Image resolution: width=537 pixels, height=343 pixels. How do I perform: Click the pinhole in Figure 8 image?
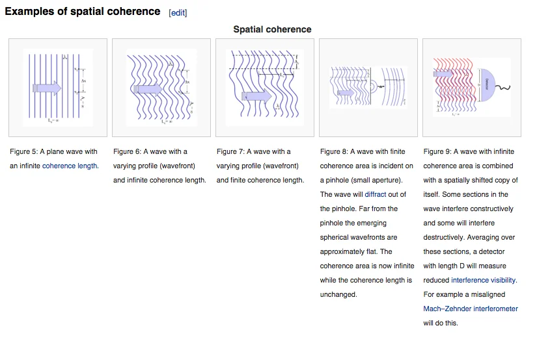371,86
